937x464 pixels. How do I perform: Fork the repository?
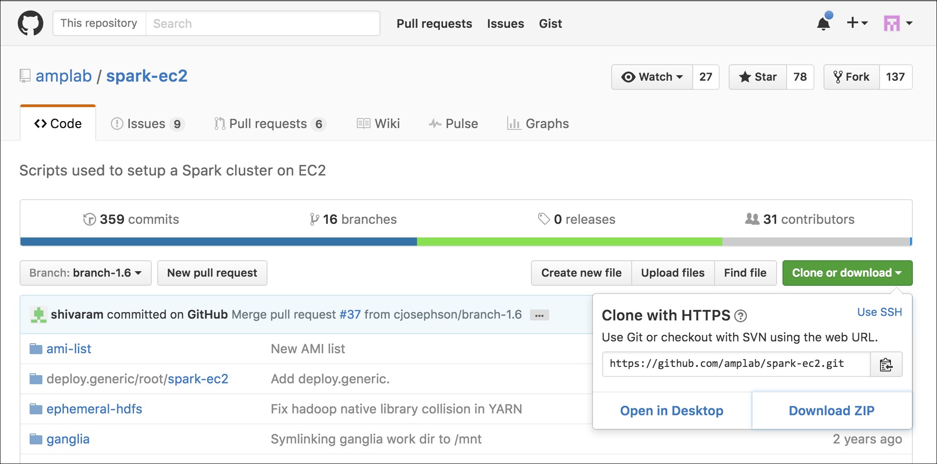point(851,77)
